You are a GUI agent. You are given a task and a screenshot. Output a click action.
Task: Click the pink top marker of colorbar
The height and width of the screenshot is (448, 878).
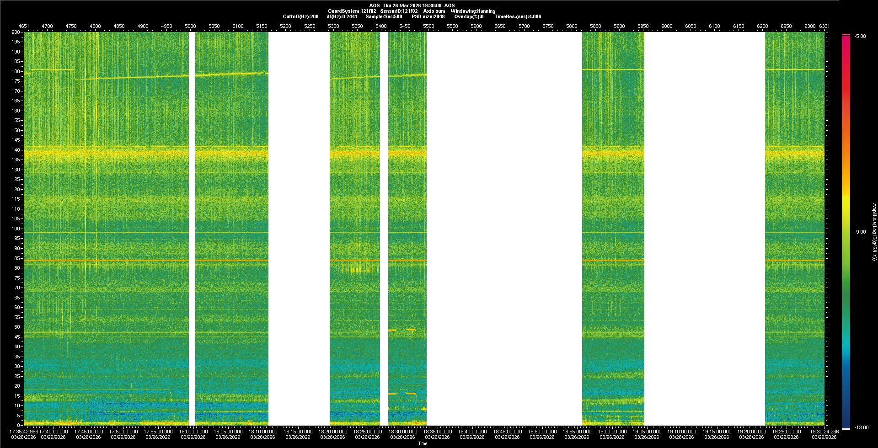[x=846, y=35]
